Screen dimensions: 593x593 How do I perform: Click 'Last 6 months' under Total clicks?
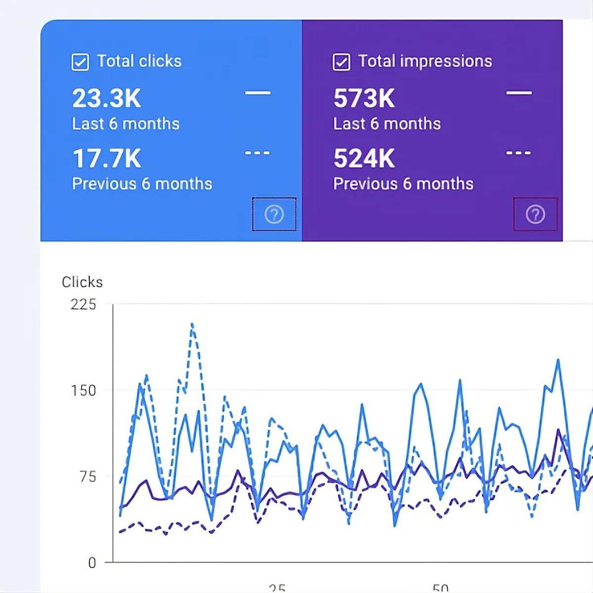[126, 124]
